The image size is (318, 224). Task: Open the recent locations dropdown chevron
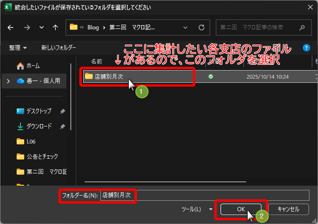pos(42,27)
